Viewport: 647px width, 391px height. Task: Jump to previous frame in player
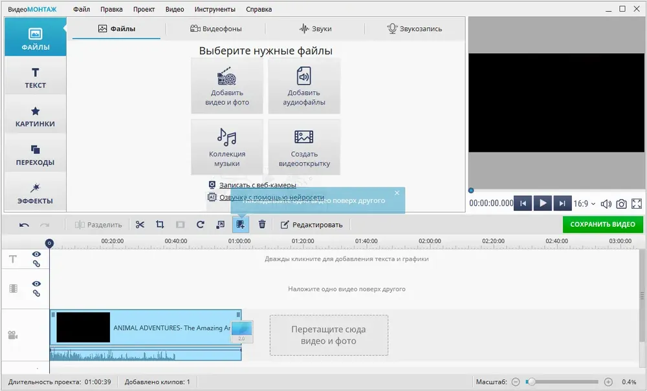coord(523,203)
